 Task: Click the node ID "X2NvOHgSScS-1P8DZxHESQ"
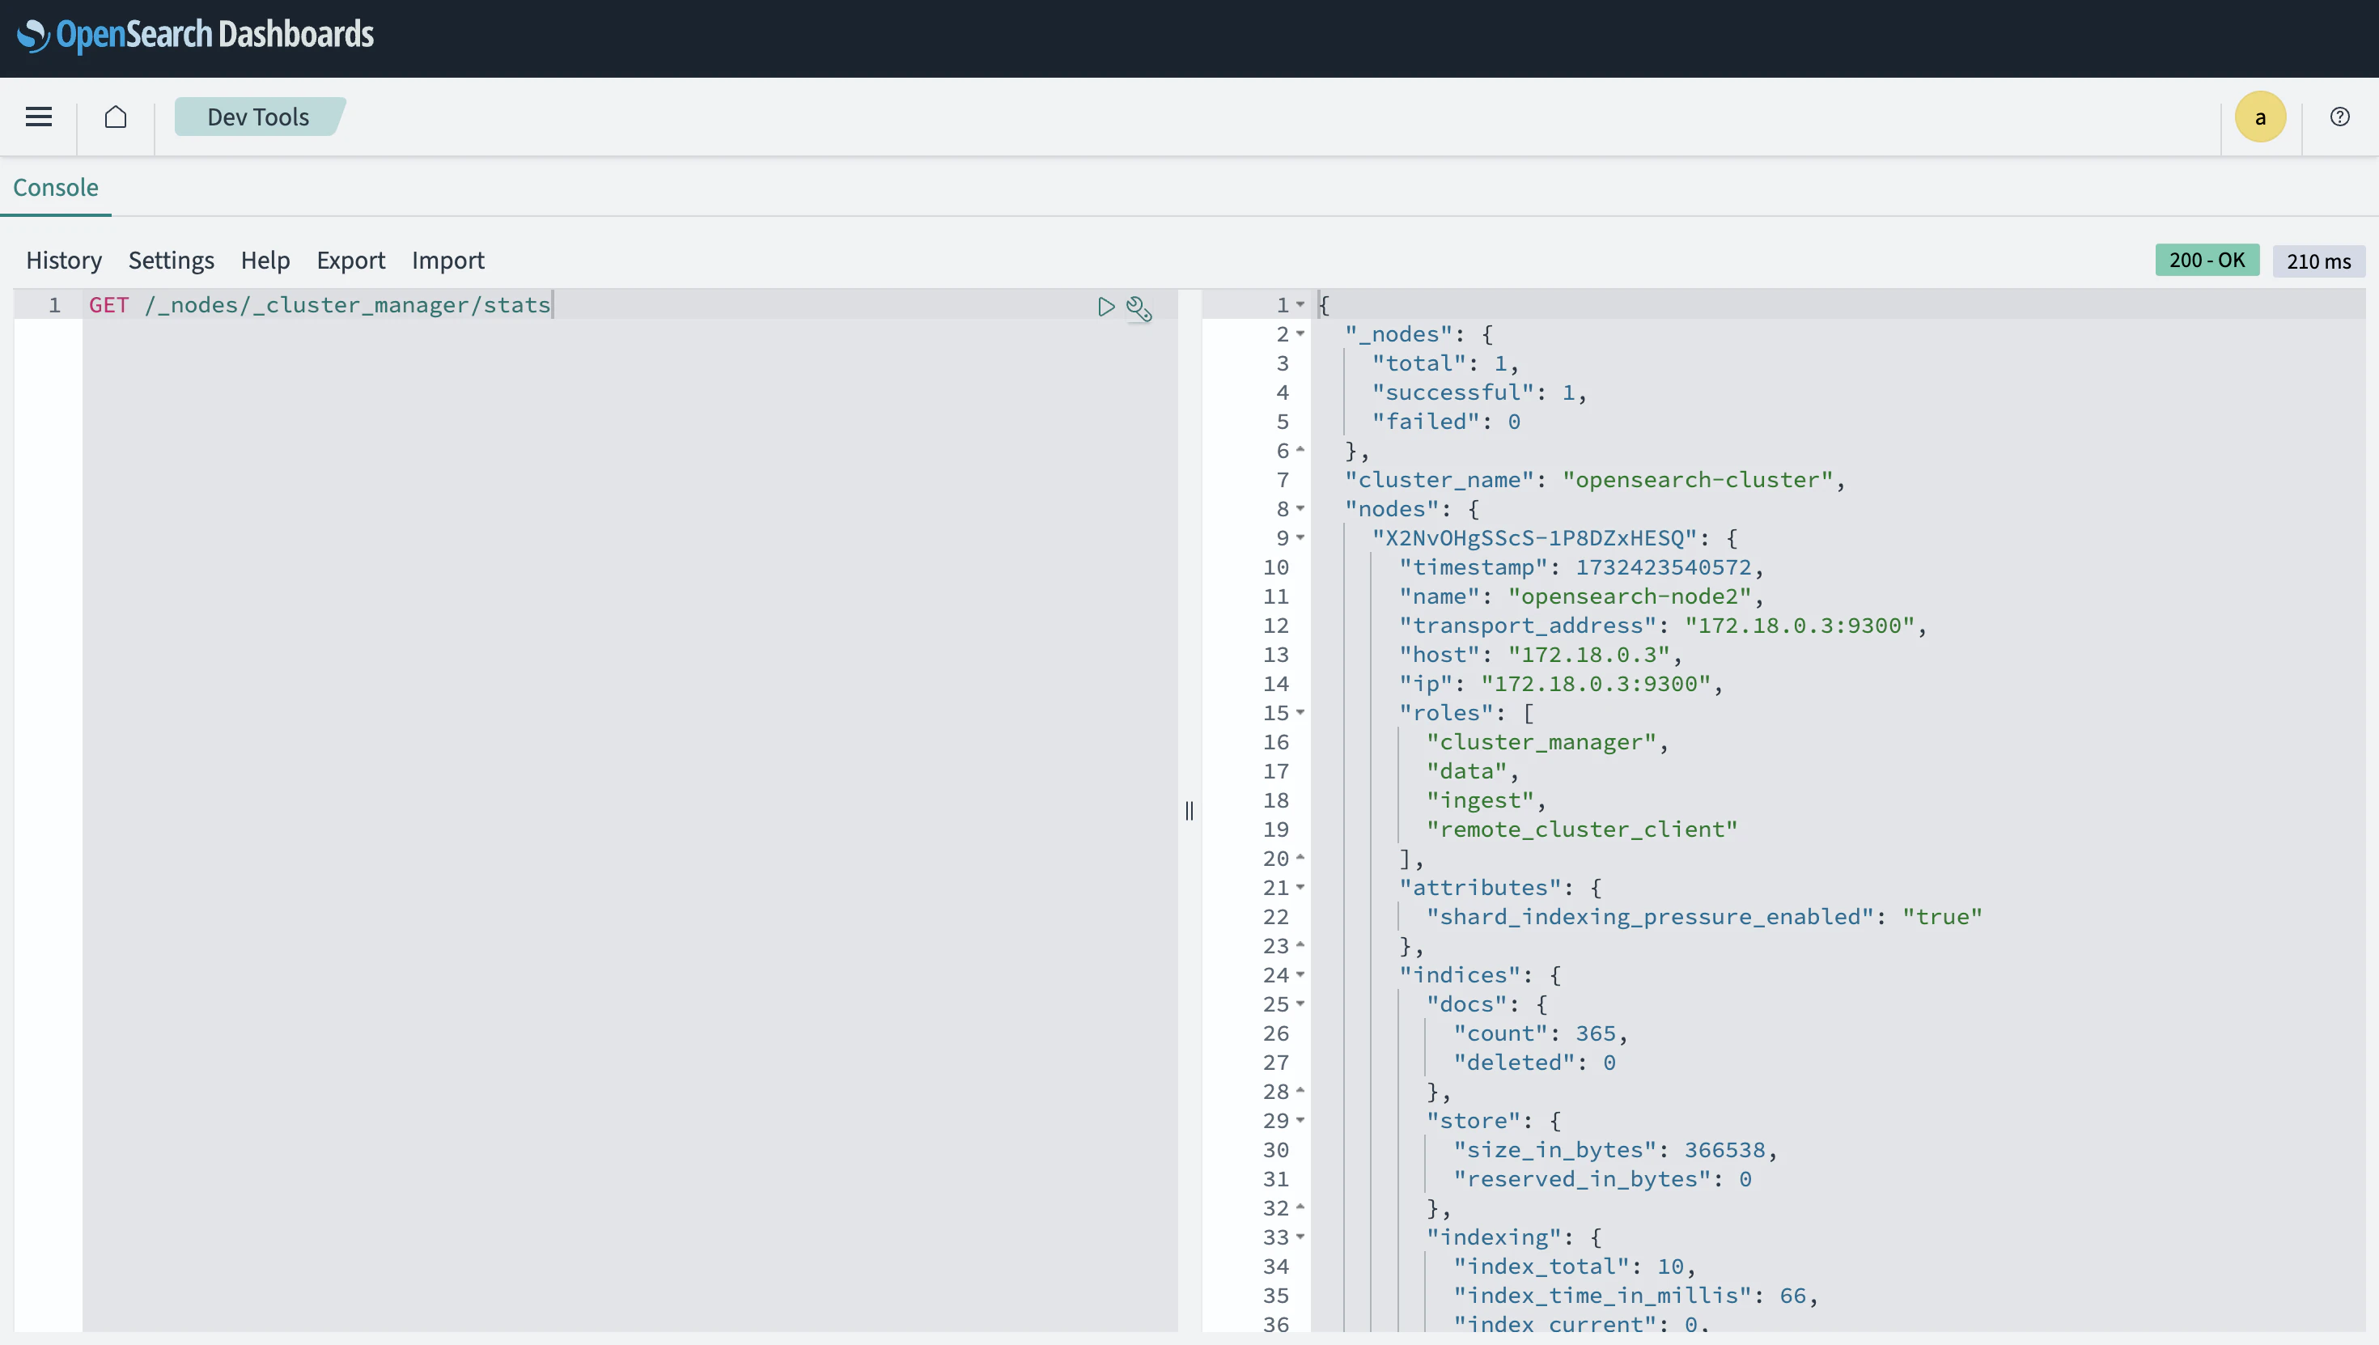[x=1534, y=538]
